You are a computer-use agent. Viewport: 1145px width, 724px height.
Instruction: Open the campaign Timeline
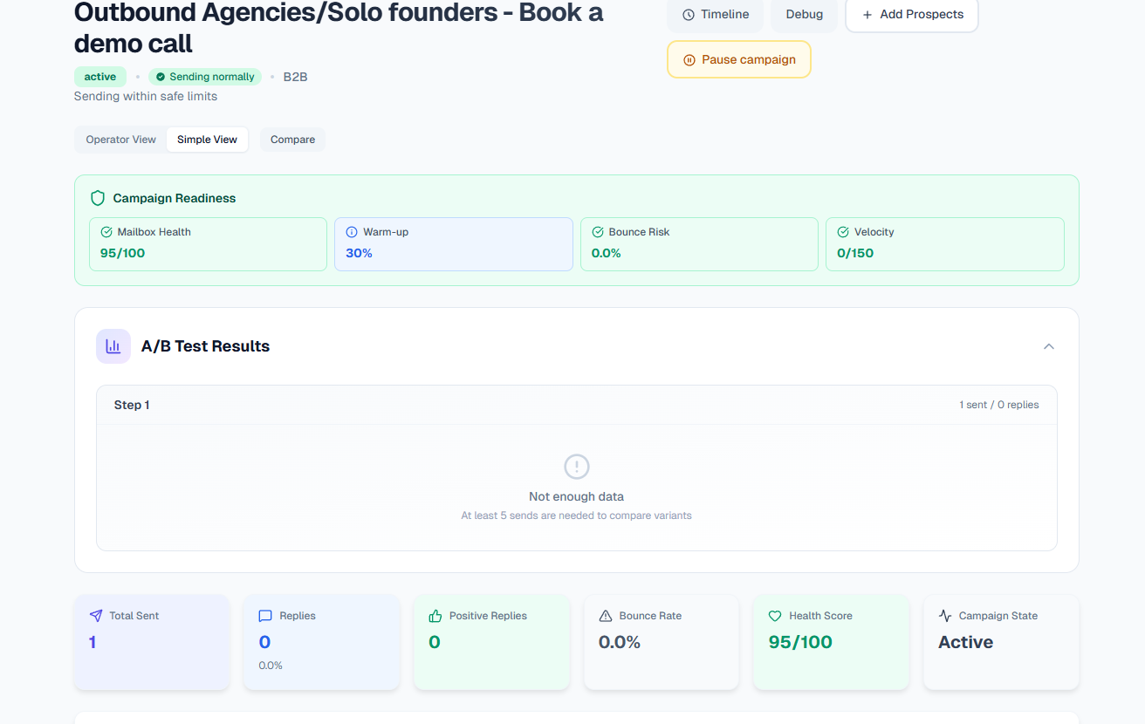[715, 14]
